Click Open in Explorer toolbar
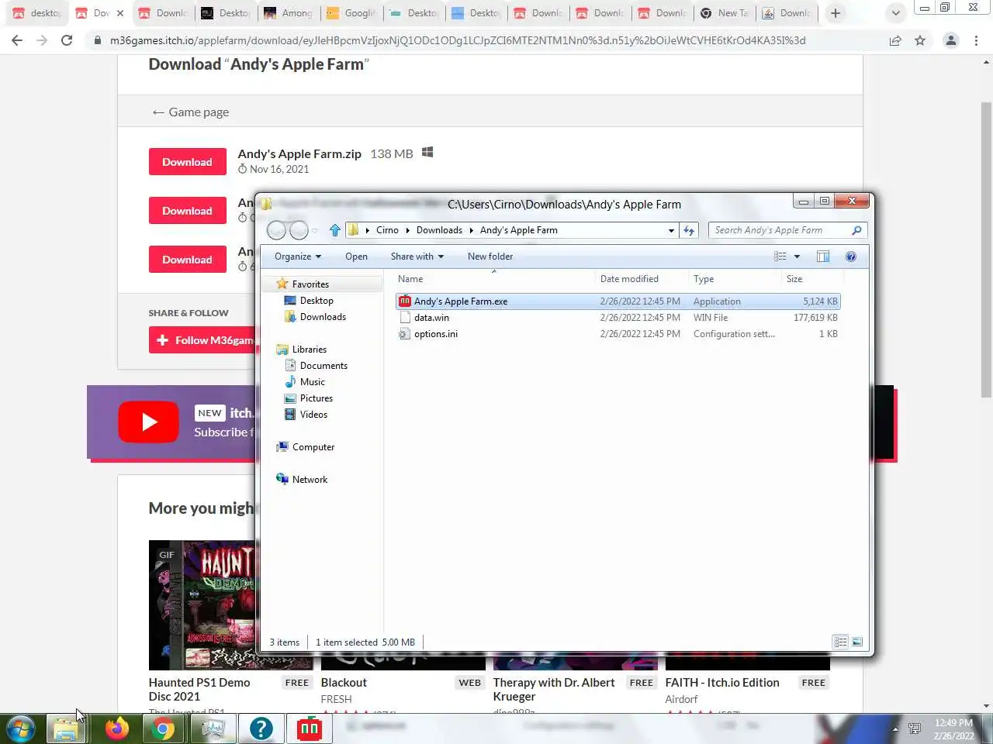Viewport: 993px width, 744px height. click(x=356, y=257)
